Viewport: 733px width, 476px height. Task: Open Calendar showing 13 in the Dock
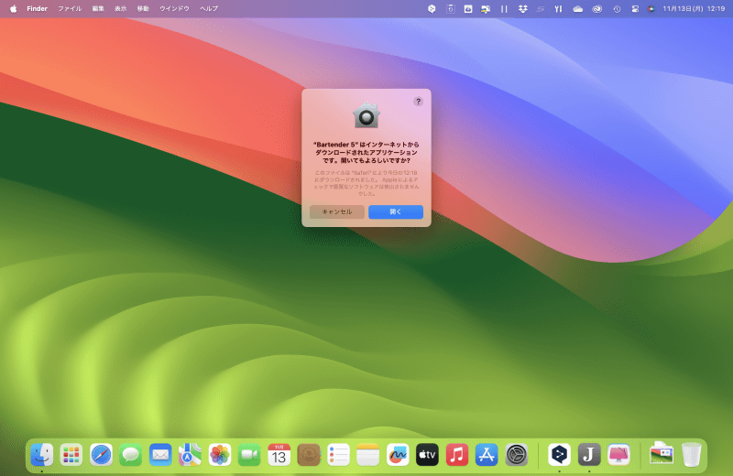point(279,455)
